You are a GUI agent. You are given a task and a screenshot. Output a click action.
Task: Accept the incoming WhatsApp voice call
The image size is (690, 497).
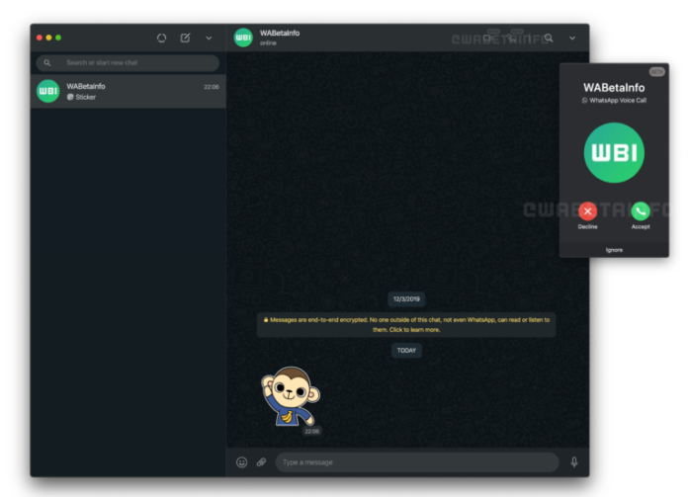click(641, 211)
